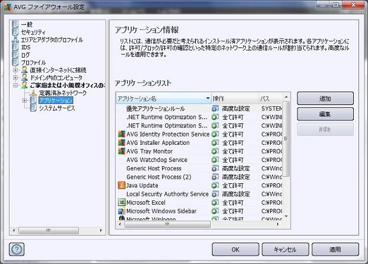Expand the アプリケーション tree node
Viewport: 368px width, 264px height.
[24, 100]
